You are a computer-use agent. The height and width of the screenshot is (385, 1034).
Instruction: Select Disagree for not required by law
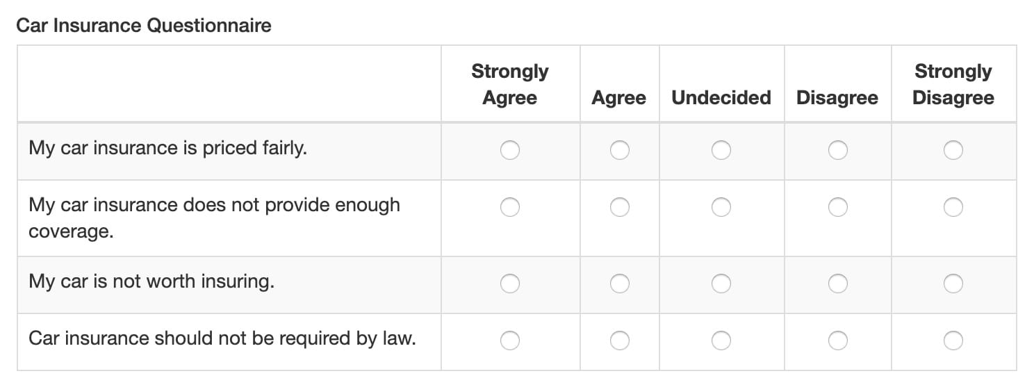coord(838,341)
